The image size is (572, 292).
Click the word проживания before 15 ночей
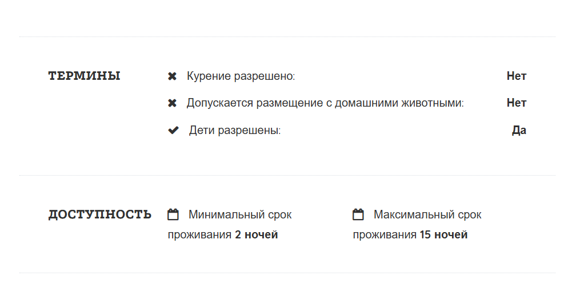(x=385, y=235)
